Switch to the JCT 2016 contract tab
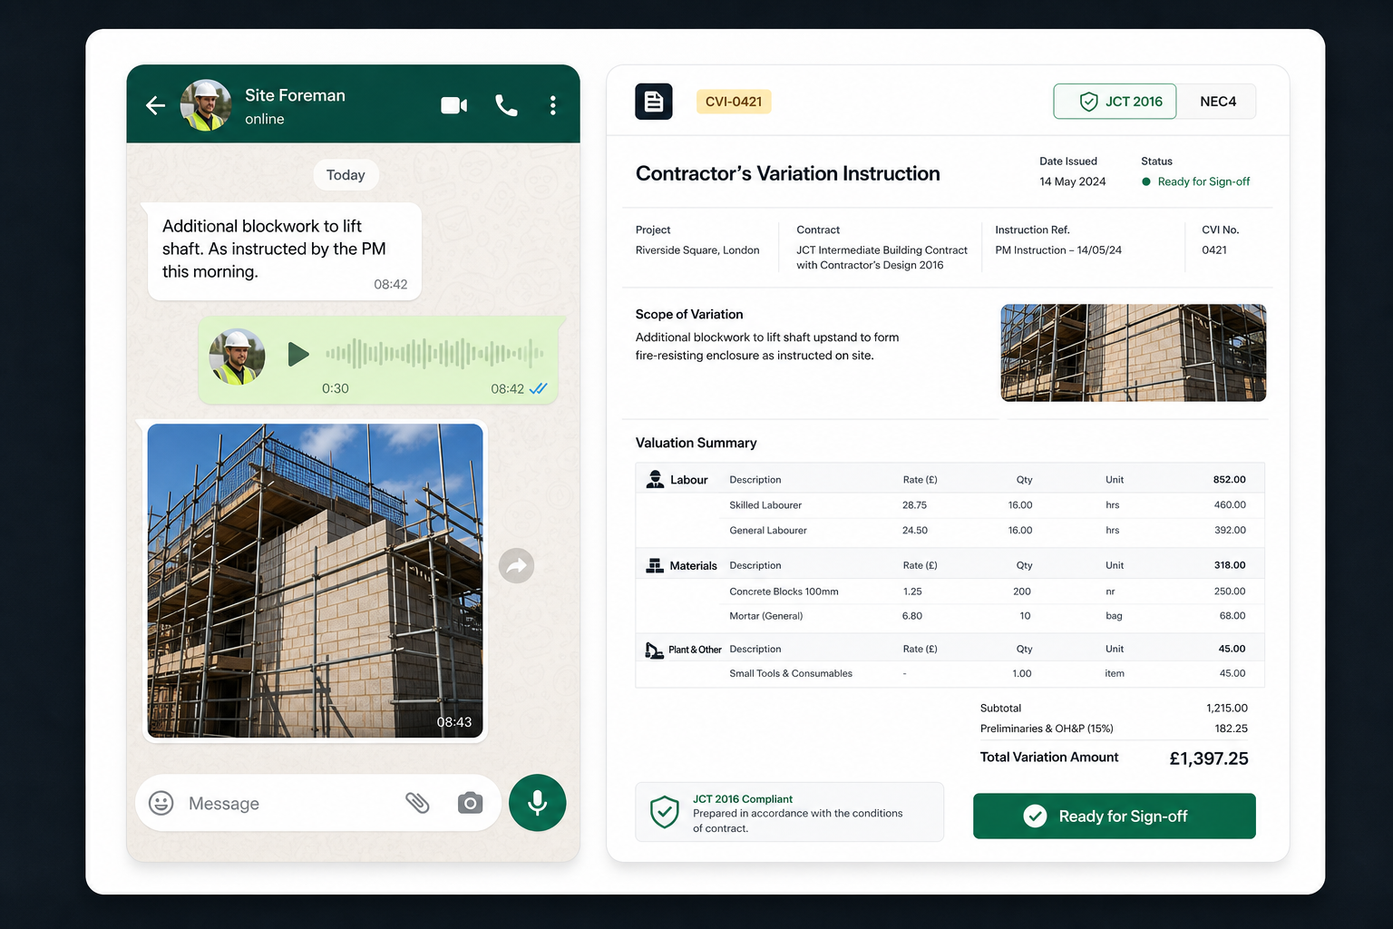 point(1115,102)
